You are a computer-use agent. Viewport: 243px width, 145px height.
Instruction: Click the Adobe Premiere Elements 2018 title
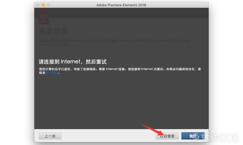tap(121, 5)
